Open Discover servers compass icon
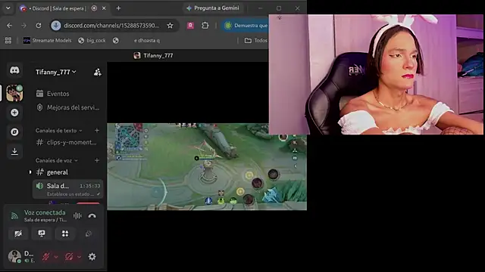 [x=14, y=132]
